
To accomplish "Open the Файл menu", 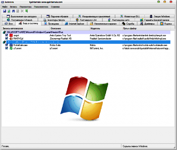I will (5, 7).
